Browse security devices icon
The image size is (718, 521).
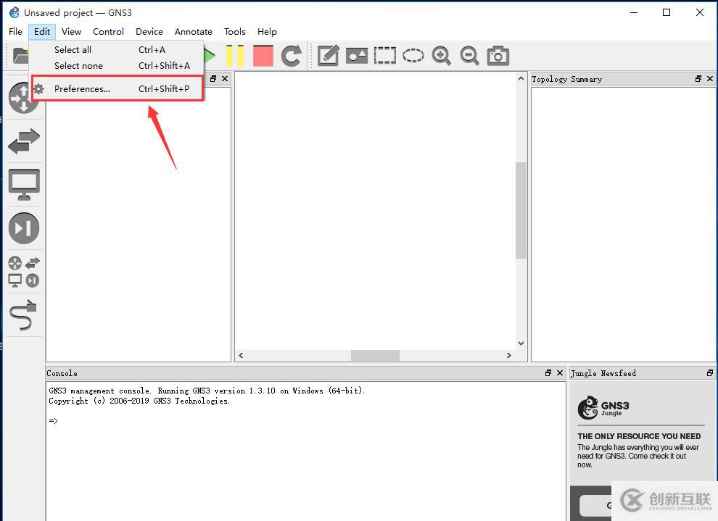coord(24,228)
